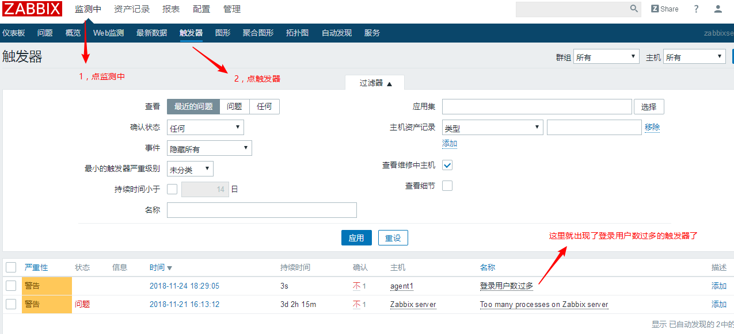Go to the 服务 submenu
This screenshot has width=734, height=334.
372,33
